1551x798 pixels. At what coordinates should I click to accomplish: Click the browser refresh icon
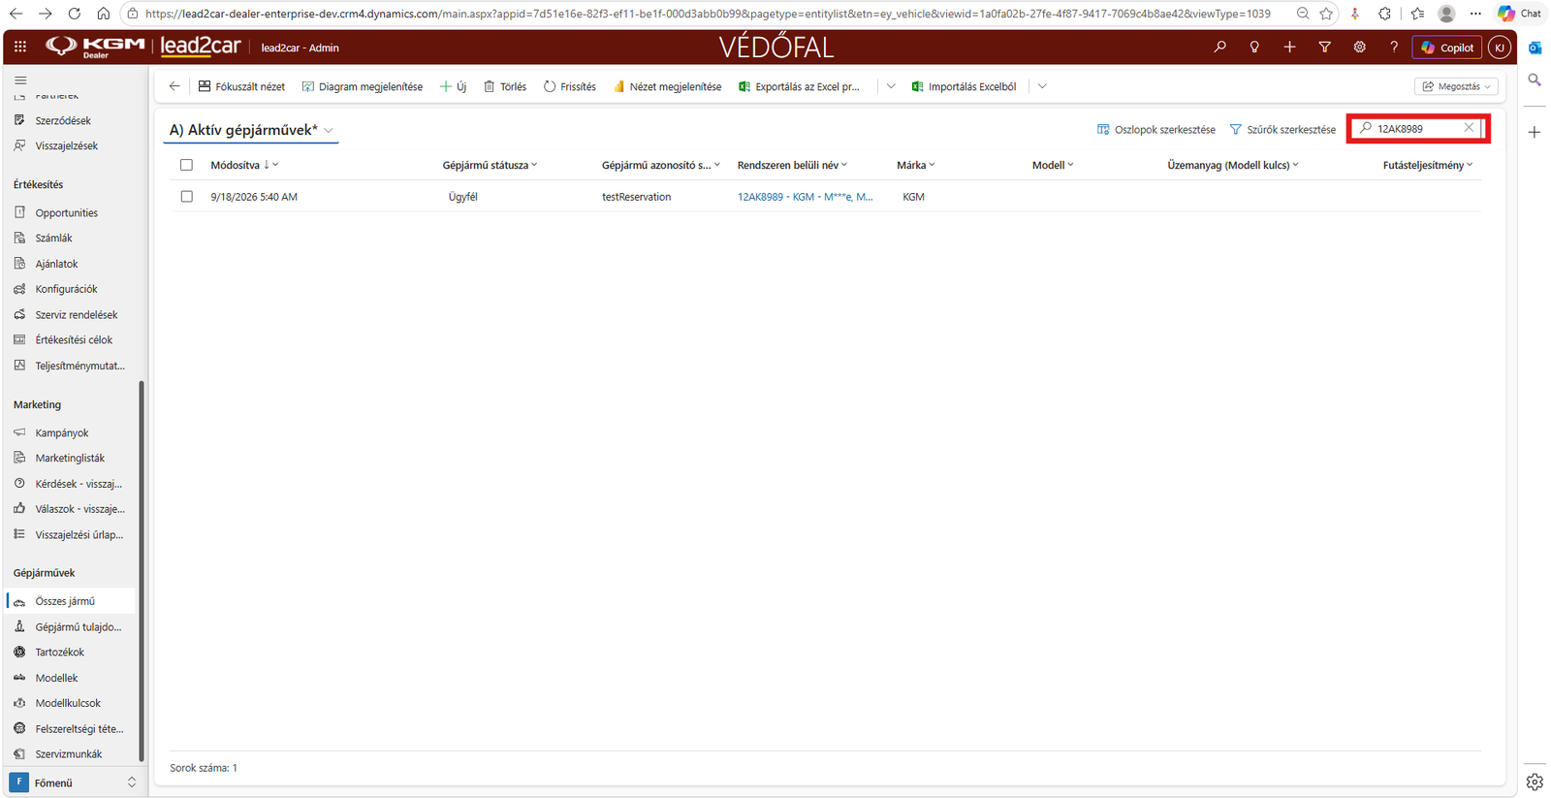(75, 14)
